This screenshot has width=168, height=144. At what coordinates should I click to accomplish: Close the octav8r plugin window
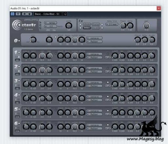pyautogui.click(x=159, y=8)
